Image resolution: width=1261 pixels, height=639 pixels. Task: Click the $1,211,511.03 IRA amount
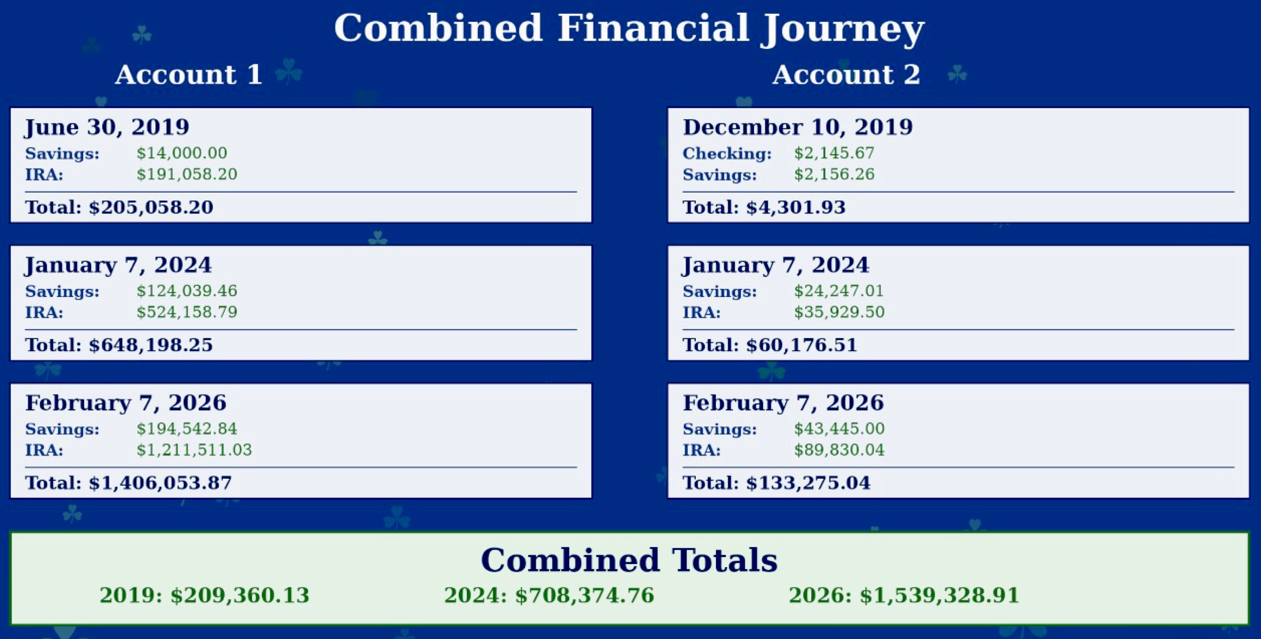click(x=194, y=450)
